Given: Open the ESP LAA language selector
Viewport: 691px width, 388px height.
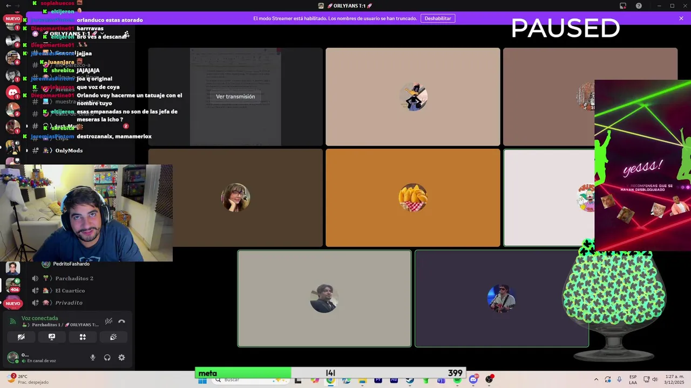Looking at the screenshot, I should (633, 379).
